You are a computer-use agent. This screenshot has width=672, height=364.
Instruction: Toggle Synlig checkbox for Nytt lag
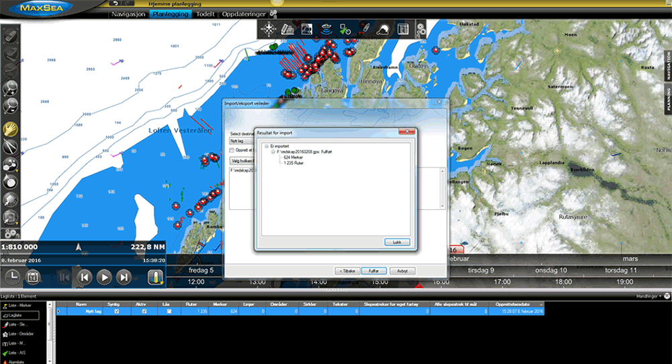(x=117, y=312)
